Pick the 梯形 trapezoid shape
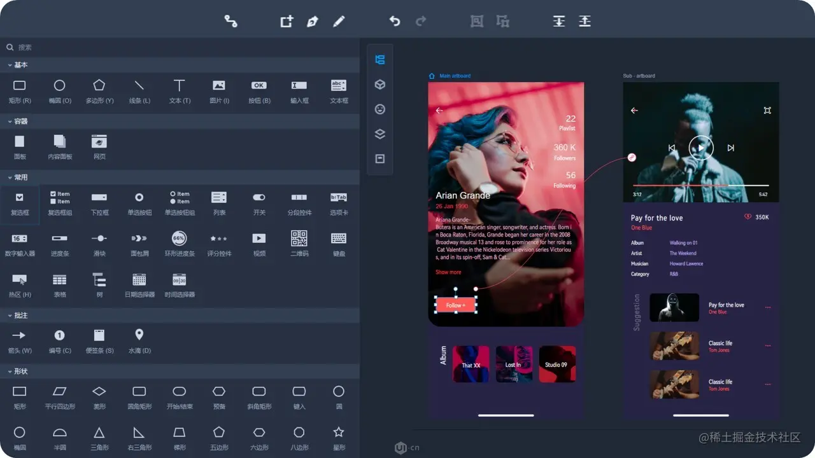815x458 pixels. [x=180, y=438]
